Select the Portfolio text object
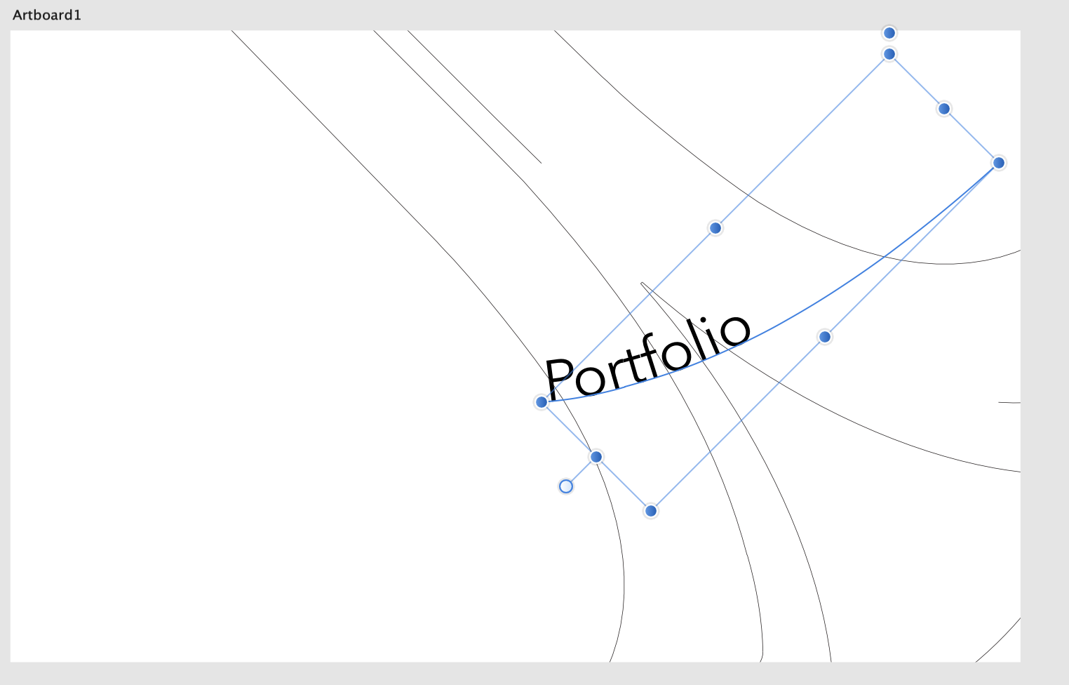Screen dimensions: 1069x685 point(649,358)
